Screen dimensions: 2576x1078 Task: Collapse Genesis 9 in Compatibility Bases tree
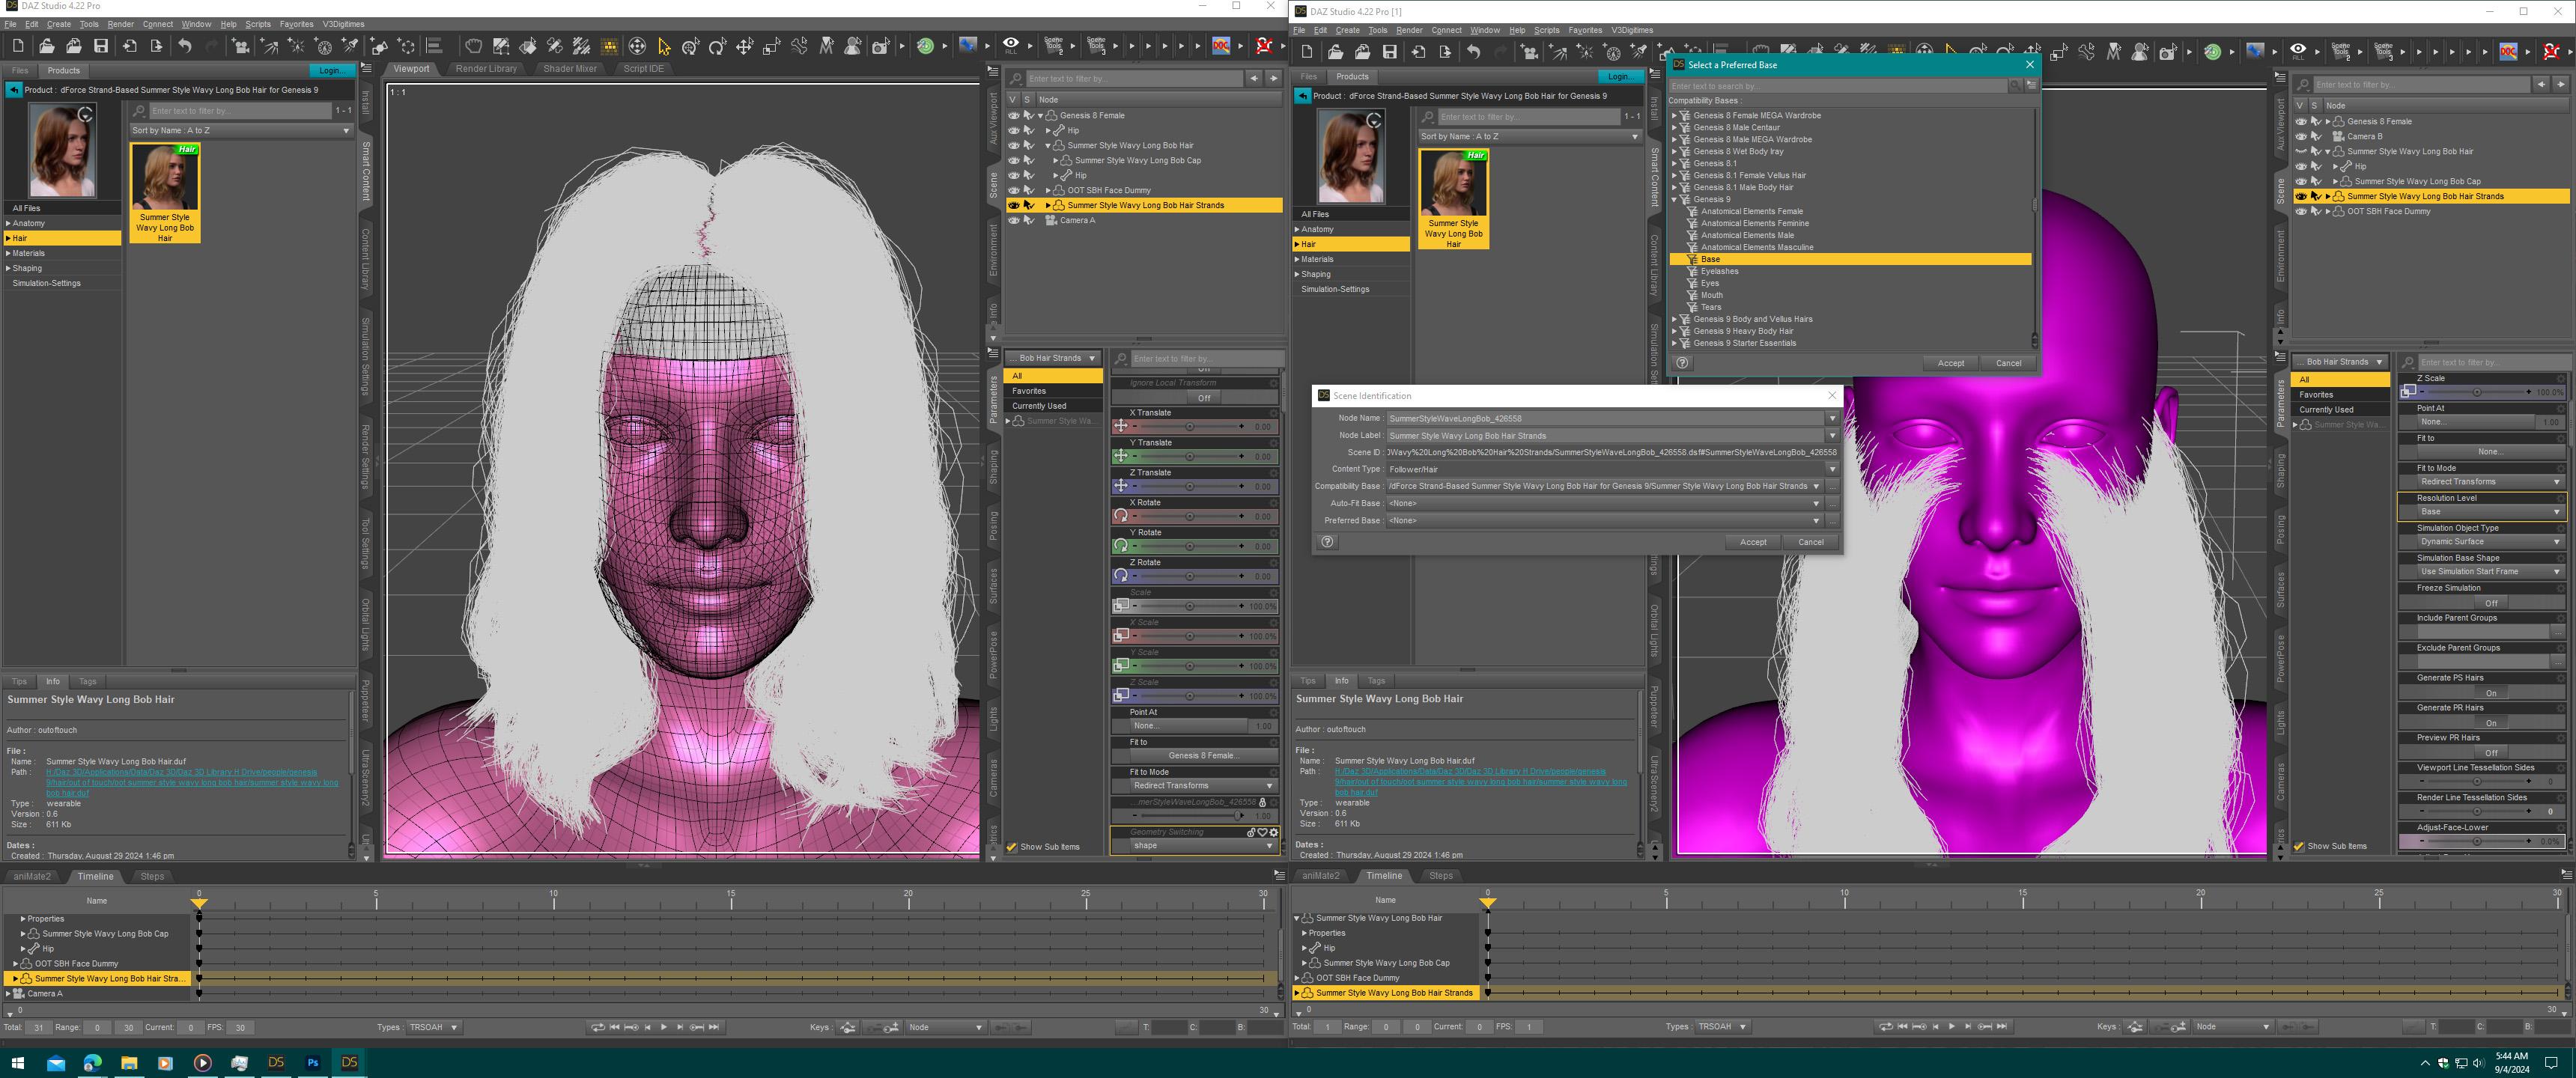click(1675, 199)
